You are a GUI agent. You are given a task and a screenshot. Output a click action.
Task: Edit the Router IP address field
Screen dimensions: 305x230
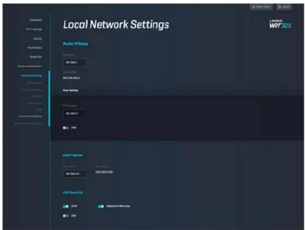74,62
